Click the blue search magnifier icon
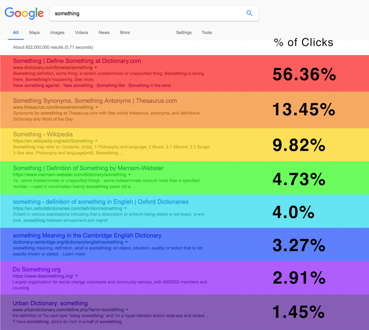This screenshot has height=330, width=369. [249, 13]
